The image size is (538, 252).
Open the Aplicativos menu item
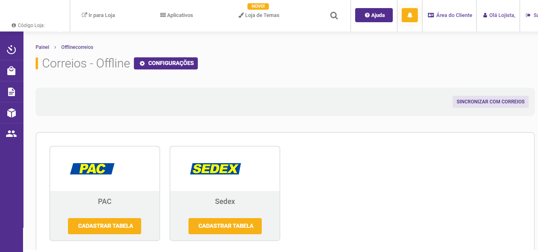(x=176, y=15)
